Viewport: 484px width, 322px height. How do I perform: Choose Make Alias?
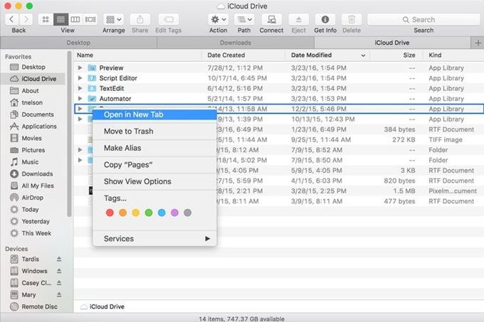[154, 148]
